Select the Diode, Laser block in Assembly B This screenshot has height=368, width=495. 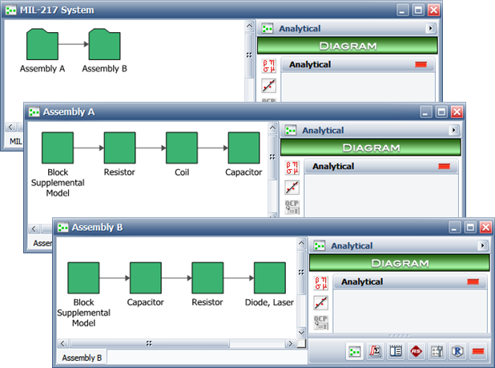tap(269, 277)
